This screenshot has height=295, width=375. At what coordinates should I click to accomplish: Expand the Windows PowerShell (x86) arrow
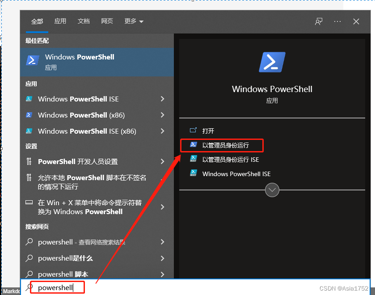pyautogui.click(x=163, y=115)
